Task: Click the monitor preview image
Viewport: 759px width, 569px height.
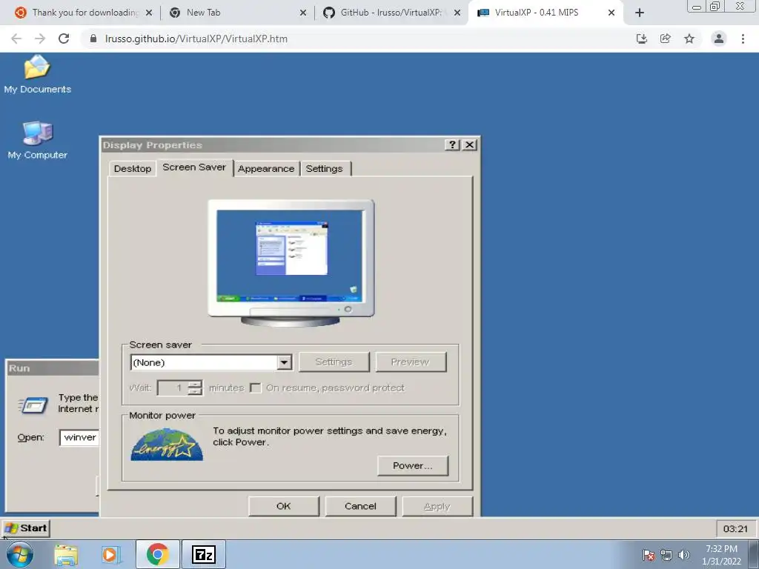Action: point(291,263)
